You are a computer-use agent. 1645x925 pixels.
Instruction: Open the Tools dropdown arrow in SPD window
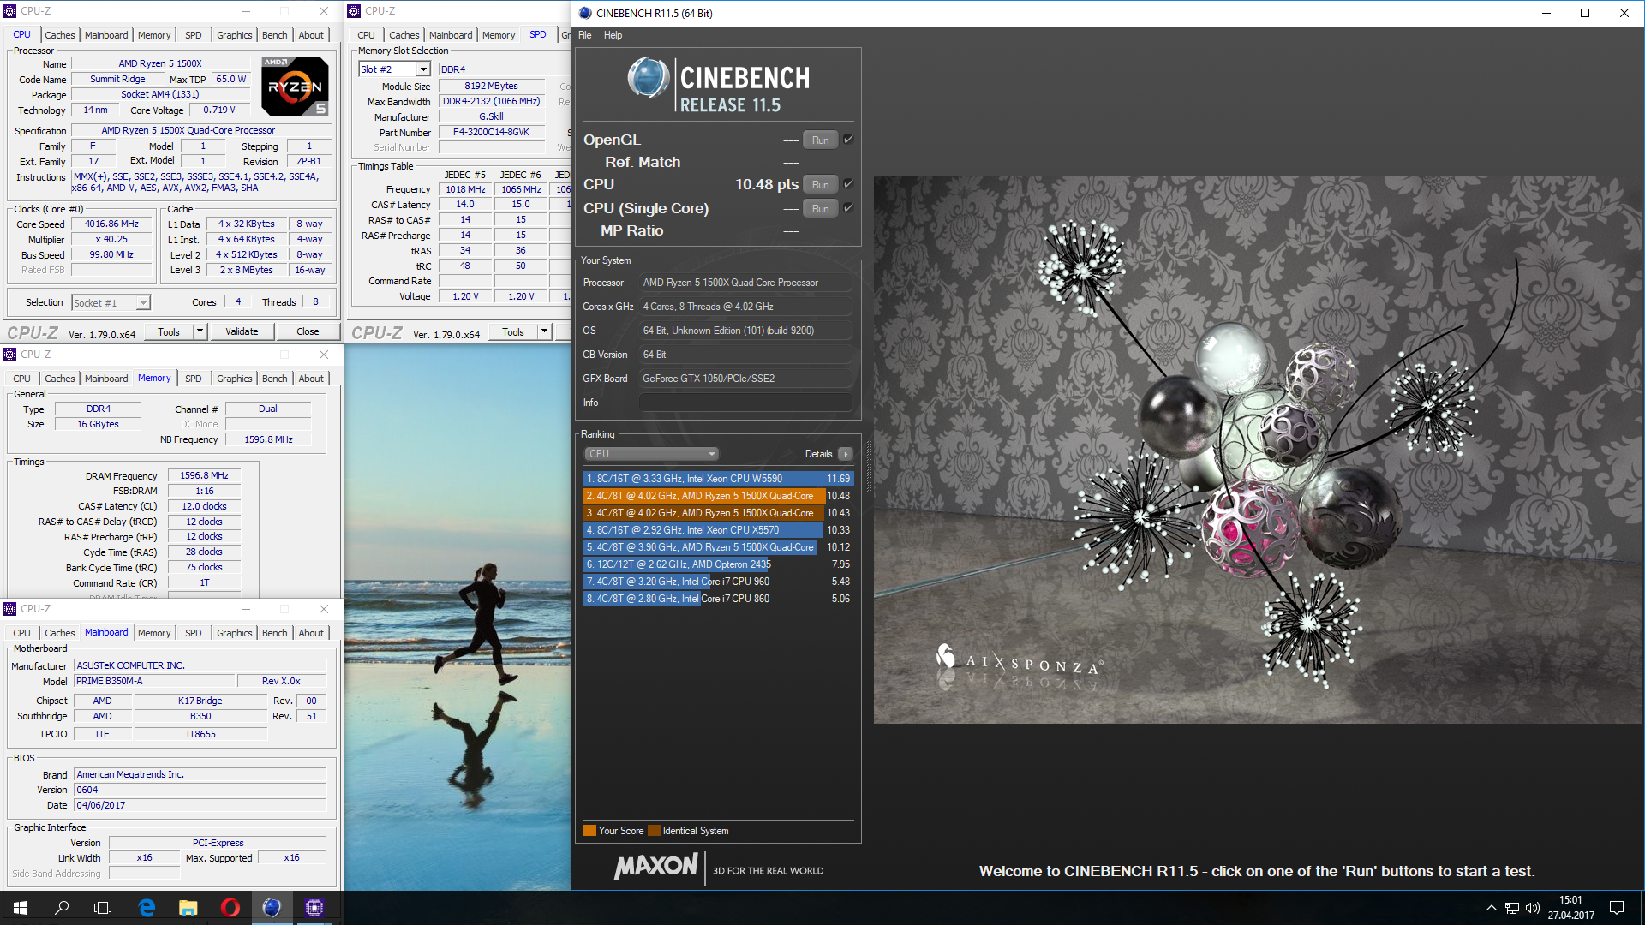pyautogui.click(x=544, y=332)
